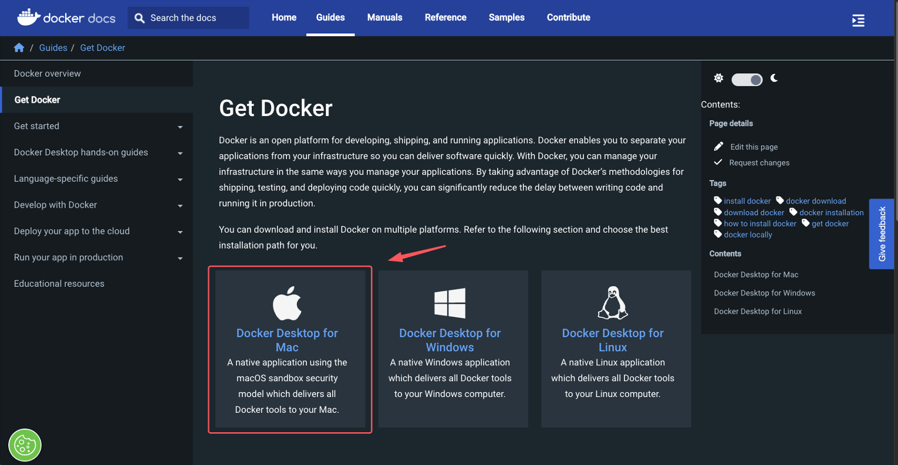The width and height of the screenshot is (898, 465).
Task: Expand the Get started section
Action: pos(180,126)
